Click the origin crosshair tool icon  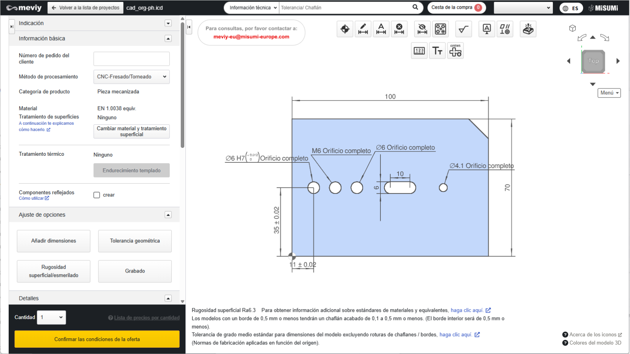pos(345,29)
